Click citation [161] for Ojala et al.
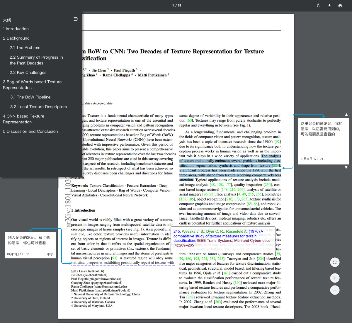The width and height of the screenshot is (352, 323). coord(226,273)
